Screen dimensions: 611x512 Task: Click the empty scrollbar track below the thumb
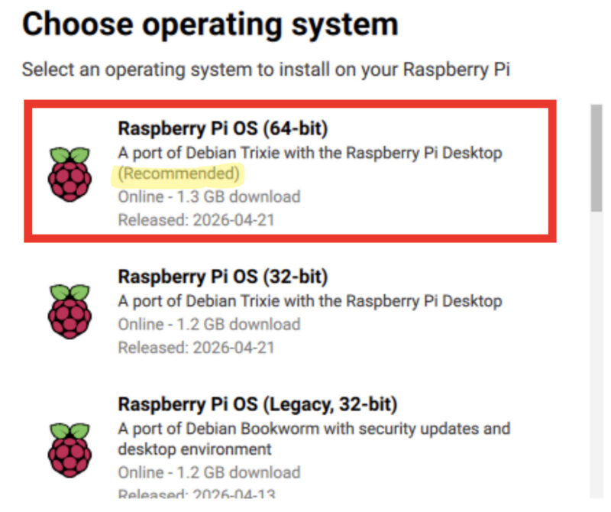pos(596,355)
